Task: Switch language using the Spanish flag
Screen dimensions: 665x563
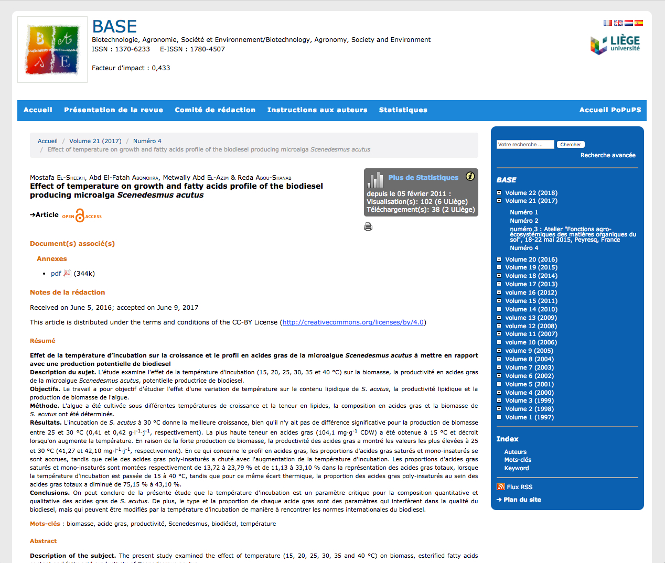Action: 639,23
